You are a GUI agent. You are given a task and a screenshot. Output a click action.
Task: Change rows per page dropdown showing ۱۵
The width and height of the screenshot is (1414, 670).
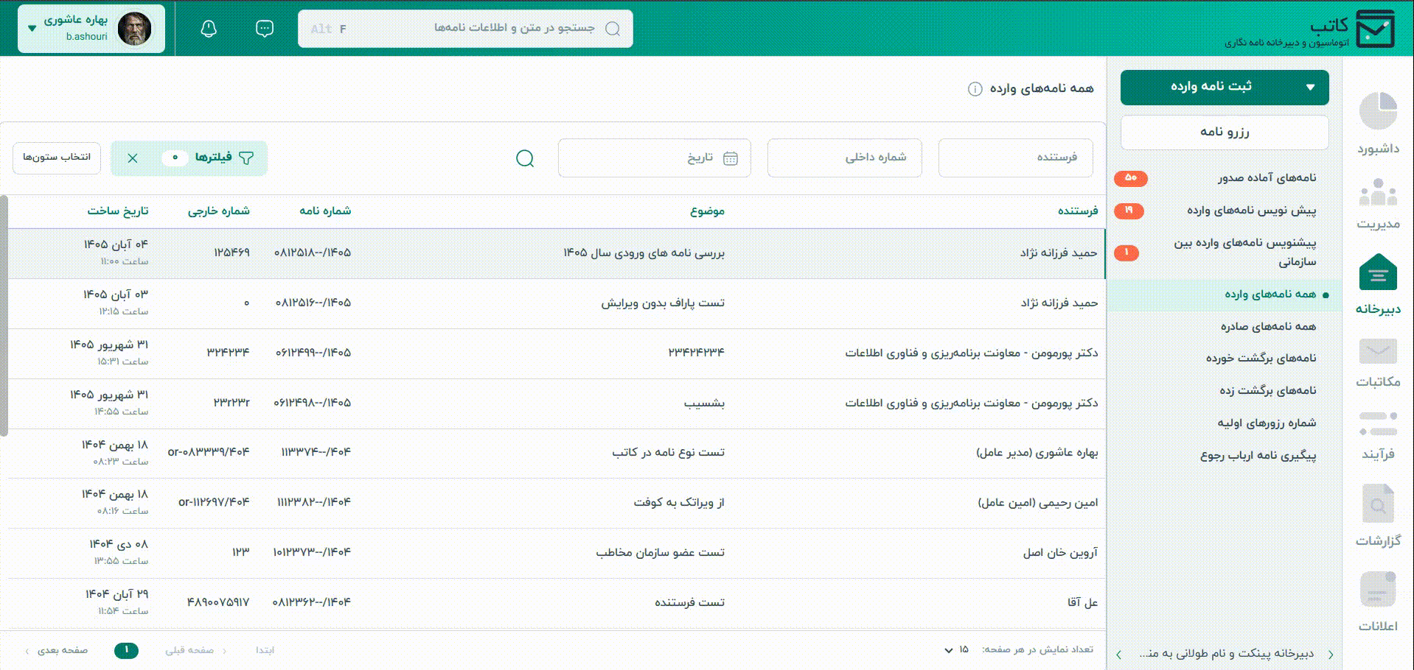957,649
